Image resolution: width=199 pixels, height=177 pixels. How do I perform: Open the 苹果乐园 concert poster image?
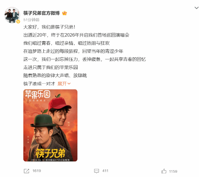click(50, 126)
